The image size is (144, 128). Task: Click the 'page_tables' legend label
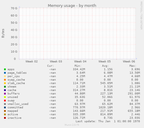pos(17,73)
